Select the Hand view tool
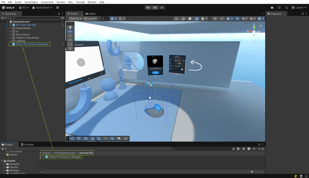This screenshot has height=178, width=309. (70, 27)
